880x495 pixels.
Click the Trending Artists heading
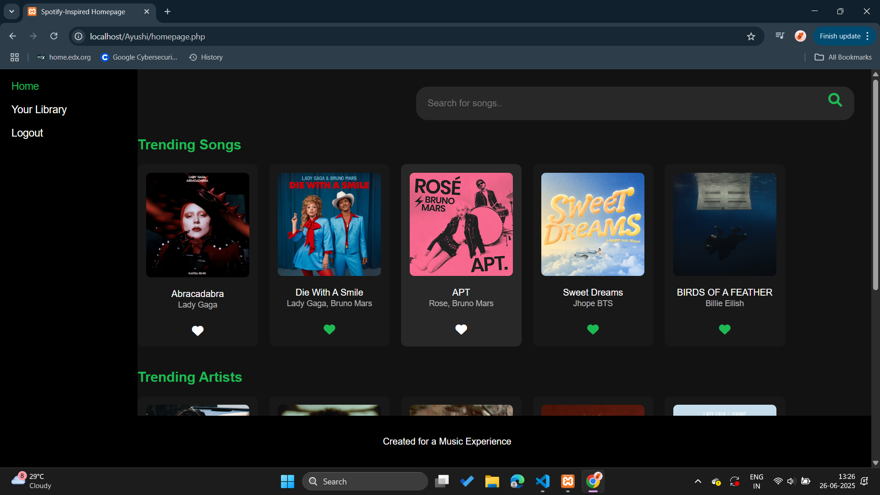click(190, 377)
